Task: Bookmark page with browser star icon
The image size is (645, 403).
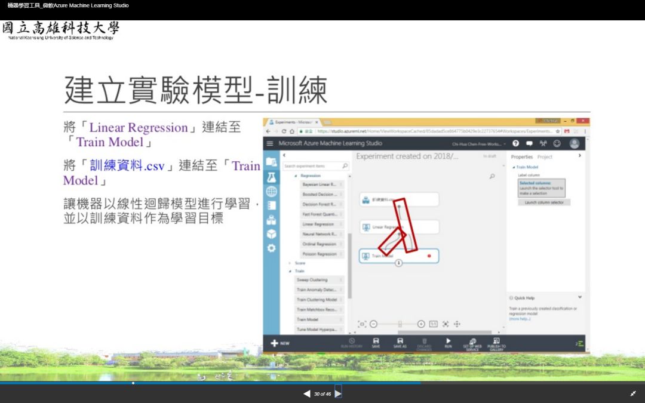Action: tap(558, 131)
